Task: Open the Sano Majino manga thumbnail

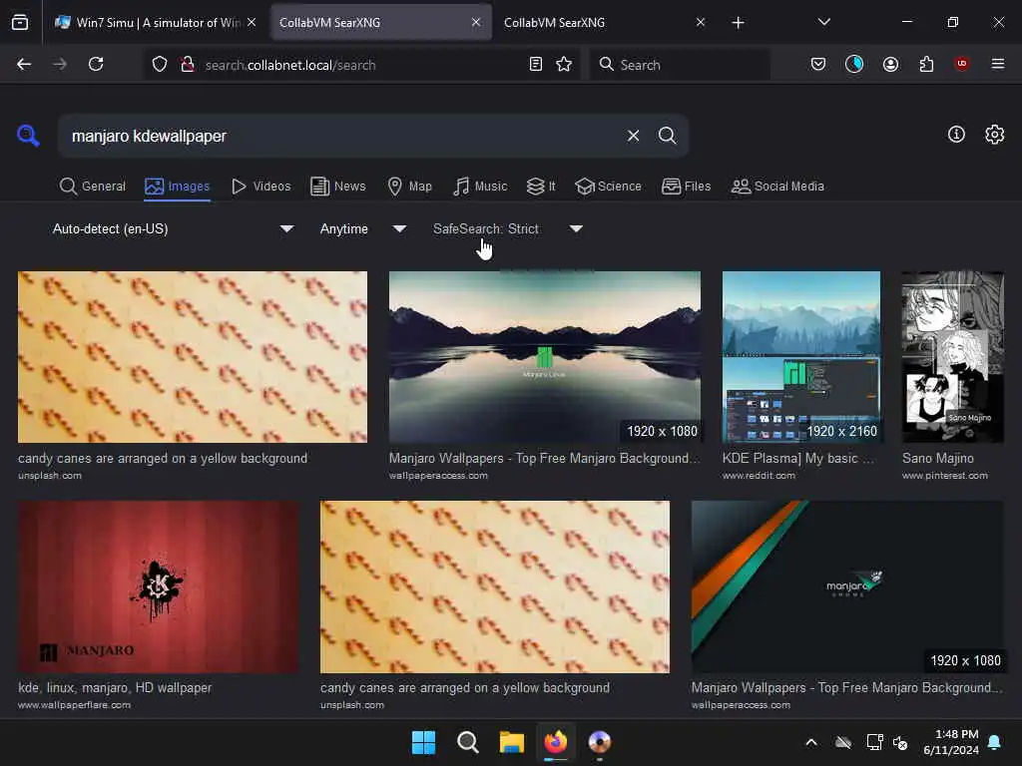Action: [x=953, y=357]
